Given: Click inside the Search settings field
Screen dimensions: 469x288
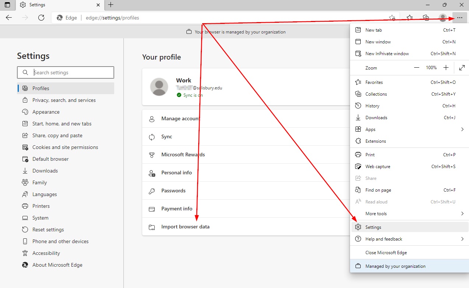Looking at the screenshot, I should [70, 72].
